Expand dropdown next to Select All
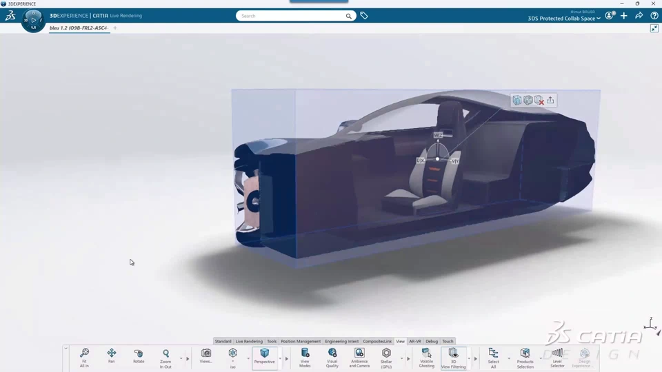This screenshot has width=662, height=372. (509, 358)
